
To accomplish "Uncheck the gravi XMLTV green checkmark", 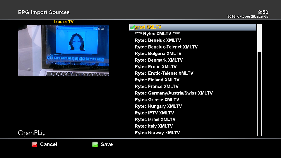I will point(132,27).
